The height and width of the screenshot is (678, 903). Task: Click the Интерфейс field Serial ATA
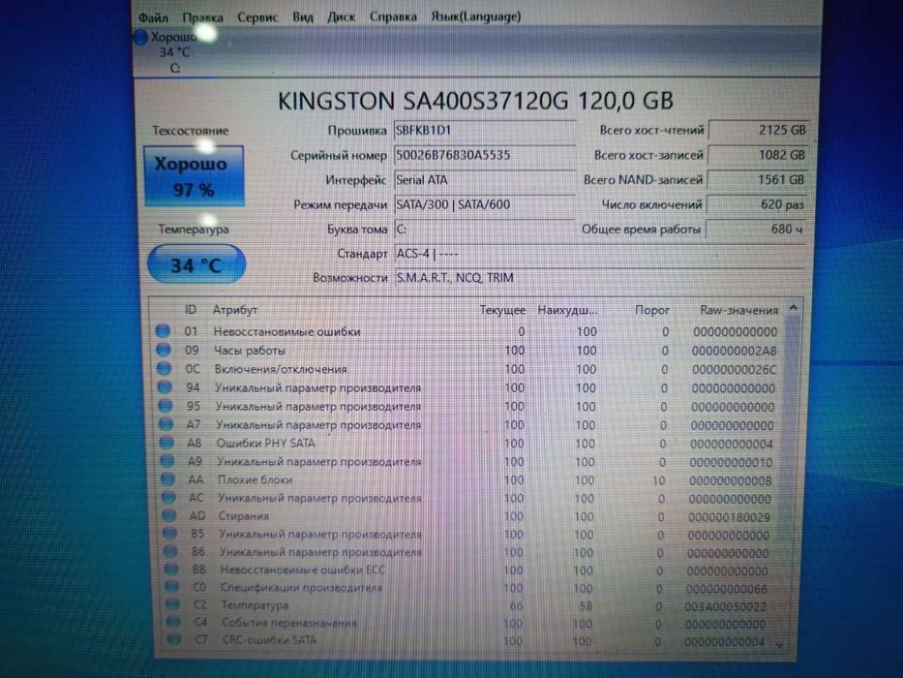(x=484, y=180)
